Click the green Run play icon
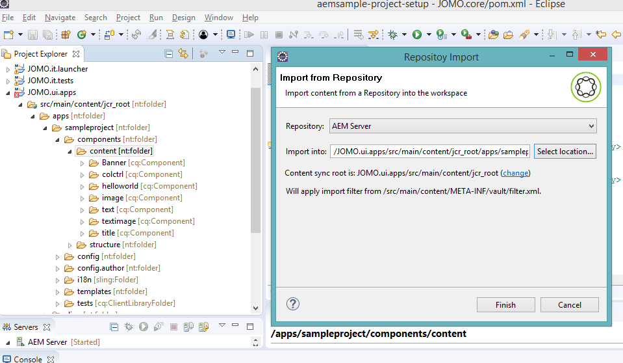623x363 pixels. (x=417, y=34)
